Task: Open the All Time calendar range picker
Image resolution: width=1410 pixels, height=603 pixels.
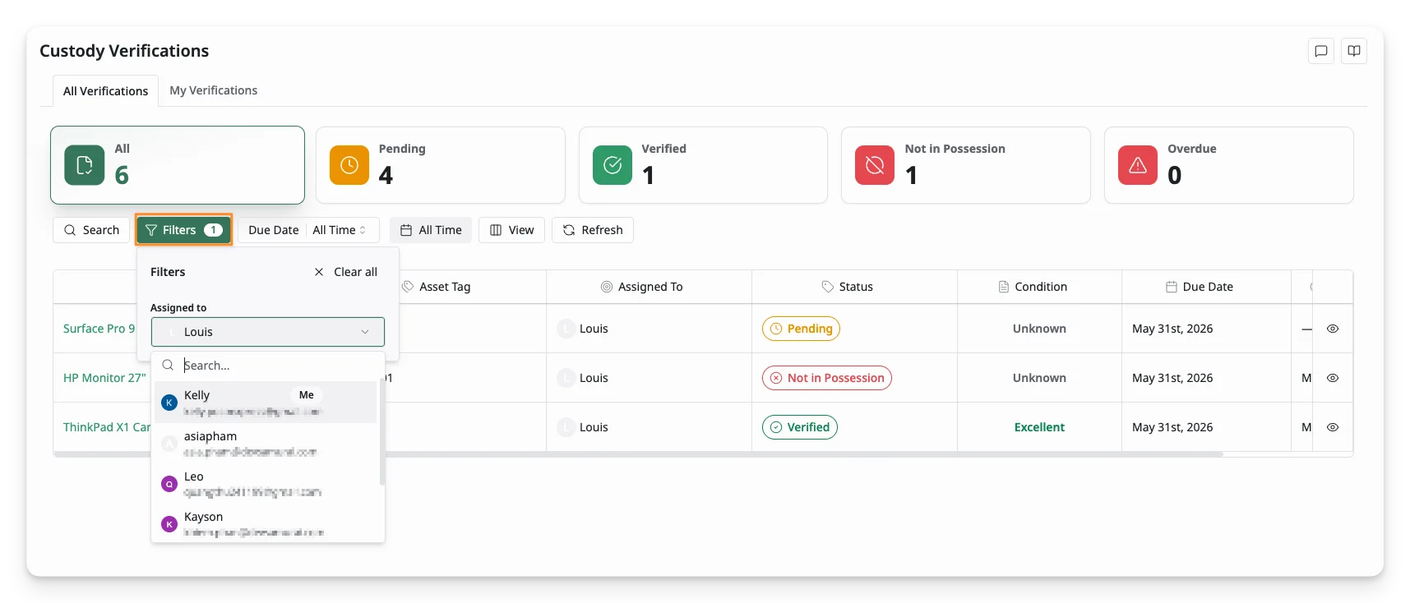Action: click(431, 230)
